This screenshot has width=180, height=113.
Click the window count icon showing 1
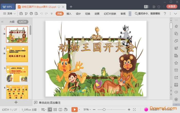point(146,7)
